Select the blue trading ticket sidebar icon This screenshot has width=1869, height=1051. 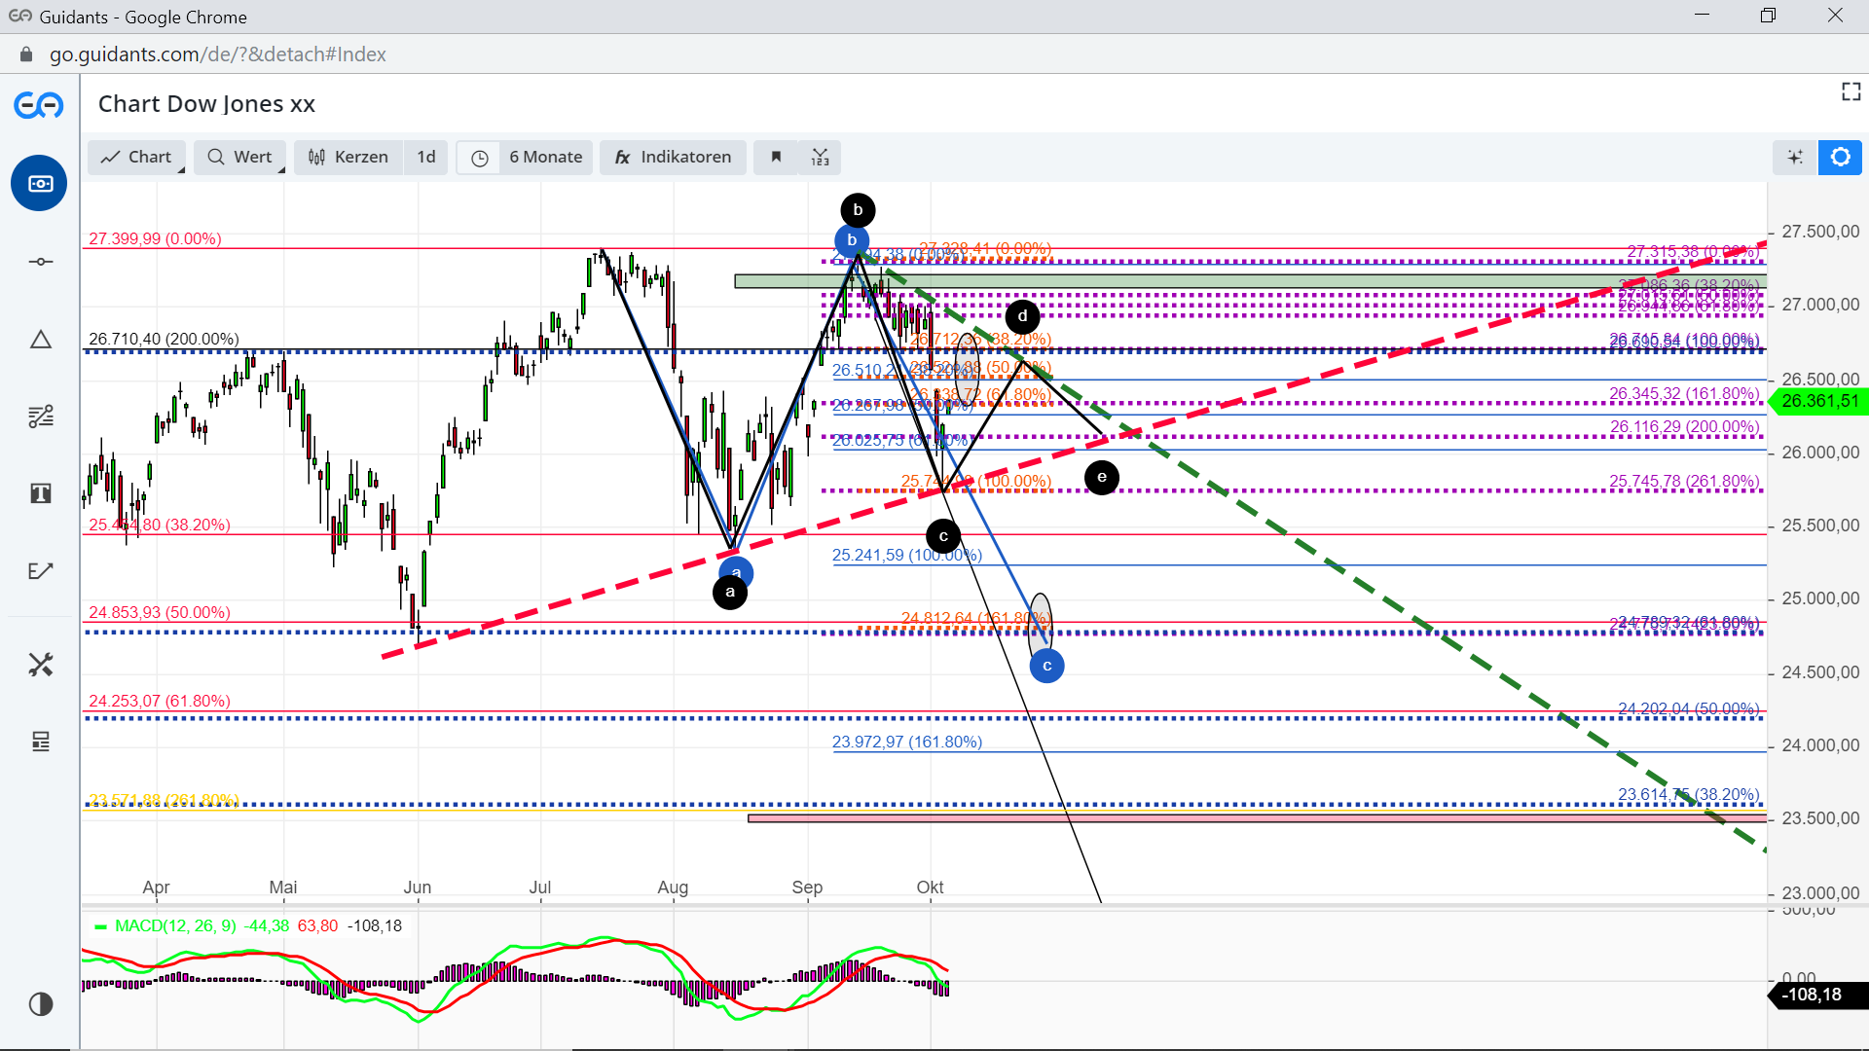coord(40,183)
